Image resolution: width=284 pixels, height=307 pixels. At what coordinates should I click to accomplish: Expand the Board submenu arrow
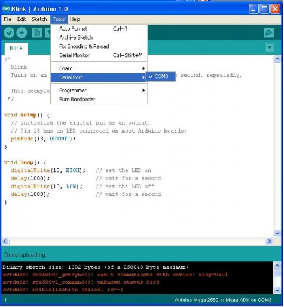pos(143,68)
